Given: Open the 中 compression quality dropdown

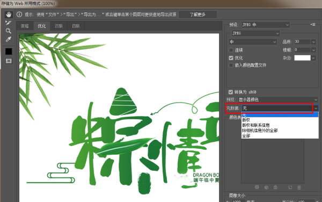Looking at the screenshot, I should [253, 42].
